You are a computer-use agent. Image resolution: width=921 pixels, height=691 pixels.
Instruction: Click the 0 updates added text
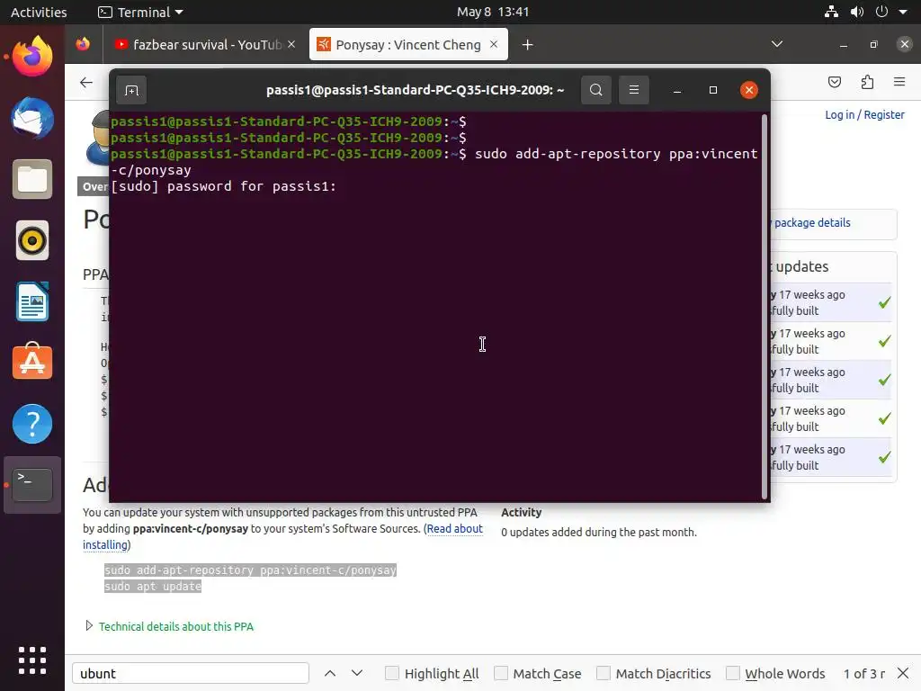tap(598, 533)
